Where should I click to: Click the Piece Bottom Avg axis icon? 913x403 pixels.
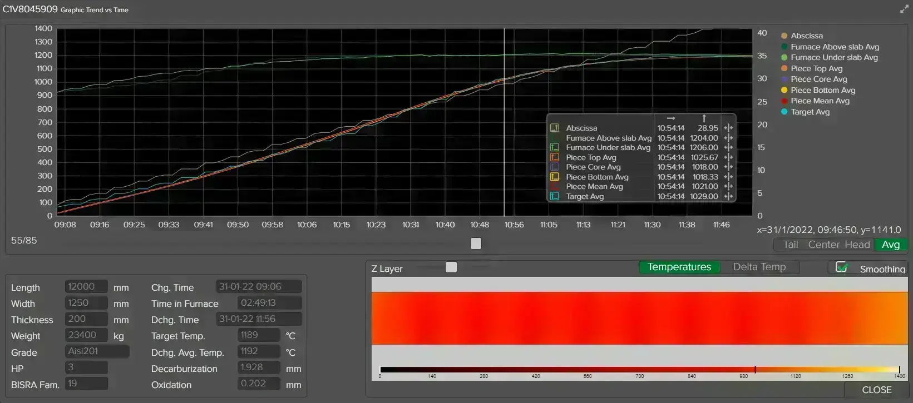(x=555, y=177)
